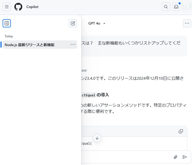Start a new conversation with pencil icon
192x165 pixels.
coord(73,23)
